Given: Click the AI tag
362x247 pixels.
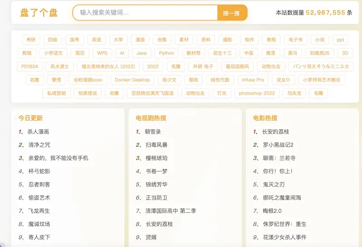Looking at the screenshot, I should tap(122, 53).
